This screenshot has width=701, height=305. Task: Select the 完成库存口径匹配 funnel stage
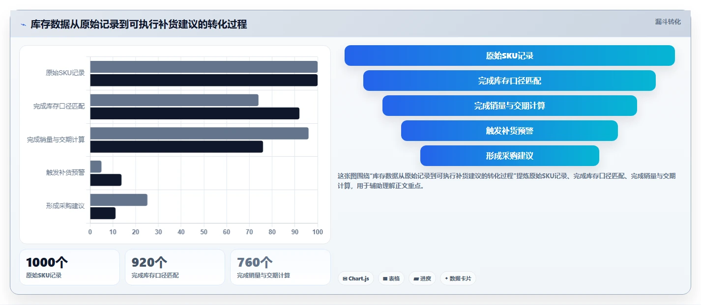[510, 81]
